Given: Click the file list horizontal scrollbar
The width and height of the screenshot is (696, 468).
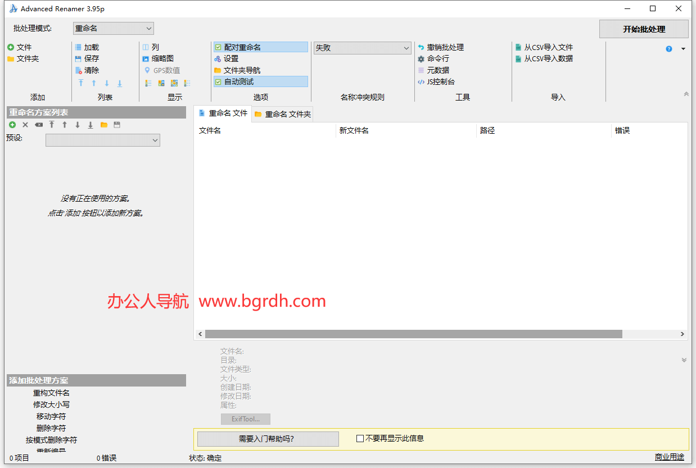Looking at the screenshot, I should 413,334.
